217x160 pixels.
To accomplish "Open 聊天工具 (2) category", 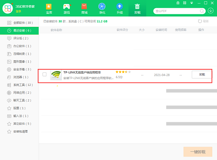I will pos(20,101).
